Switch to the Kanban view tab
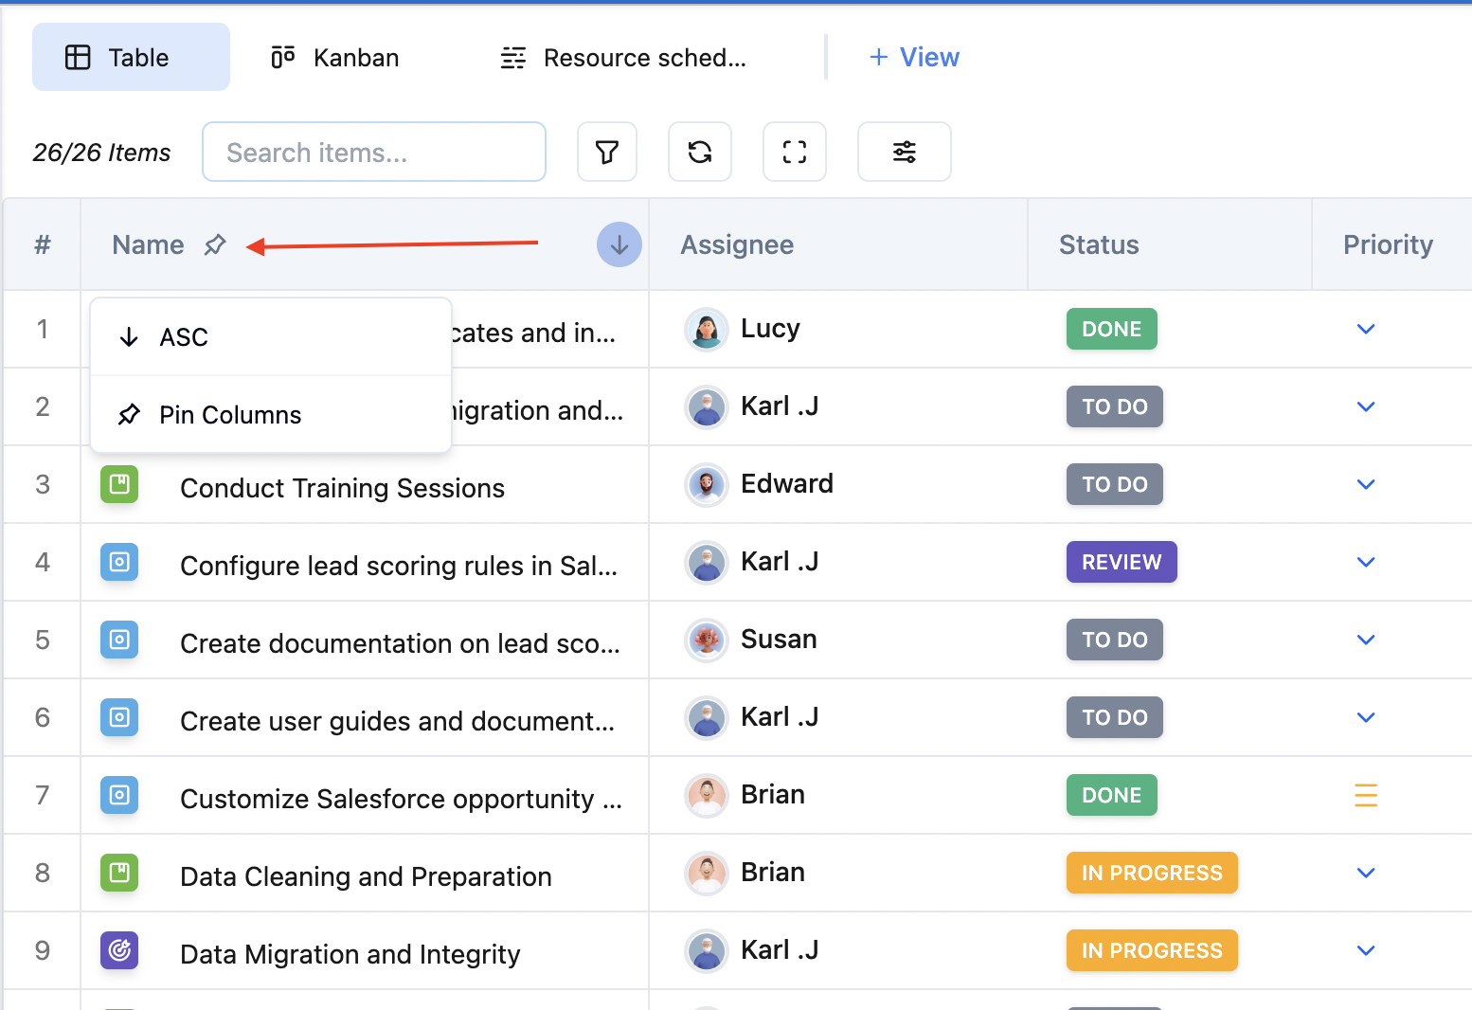1472x1010 pixels. (x=335, y=58)
